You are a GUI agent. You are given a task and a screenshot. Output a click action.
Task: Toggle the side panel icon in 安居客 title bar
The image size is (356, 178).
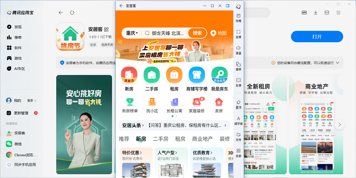click(x=228, y=6)
